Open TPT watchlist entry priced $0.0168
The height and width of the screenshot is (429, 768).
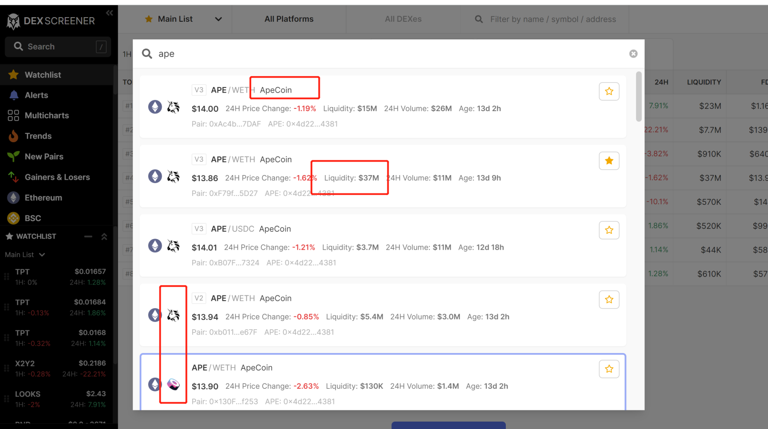pos(57,338)
